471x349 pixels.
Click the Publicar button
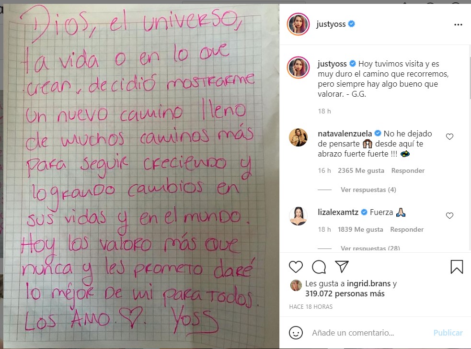448,333
